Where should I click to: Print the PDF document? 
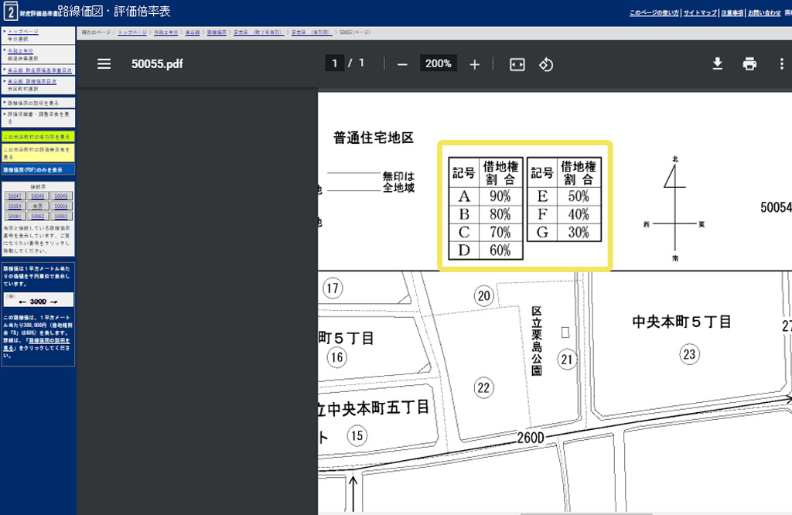(749, 64)
